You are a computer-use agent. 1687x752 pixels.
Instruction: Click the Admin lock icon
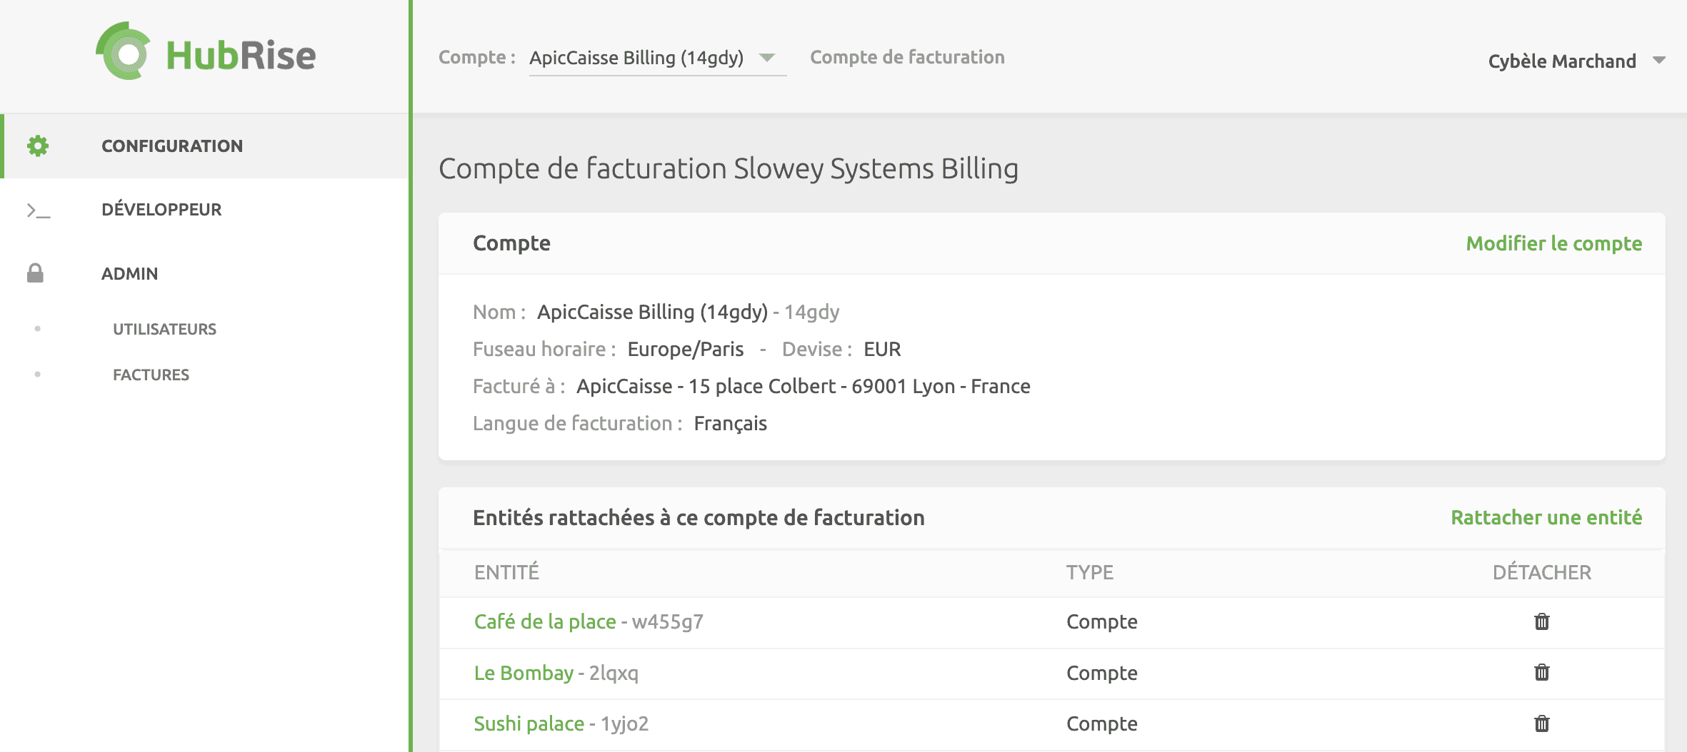tap(35, 273)
